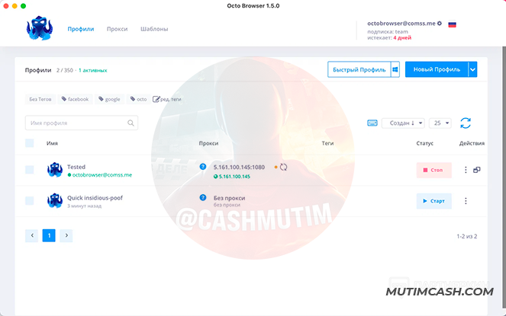Click the Russian flag language icon
The image size is (506, 316).
coord(452,24)
